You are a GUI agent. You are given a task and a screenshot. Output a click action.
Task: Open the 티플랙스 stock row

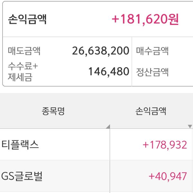(x=20, y=145)
